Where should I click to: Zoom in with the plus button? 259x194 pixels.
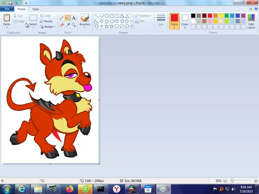[256, 181]
